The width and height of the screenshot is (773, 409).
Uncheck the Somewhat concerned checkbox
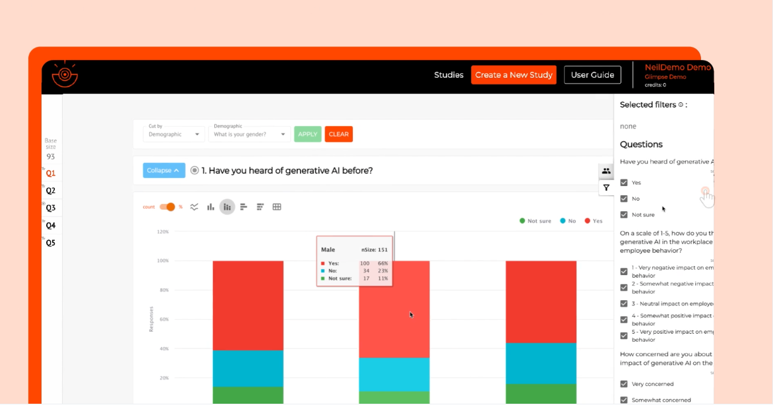click(x=624, y=400)
